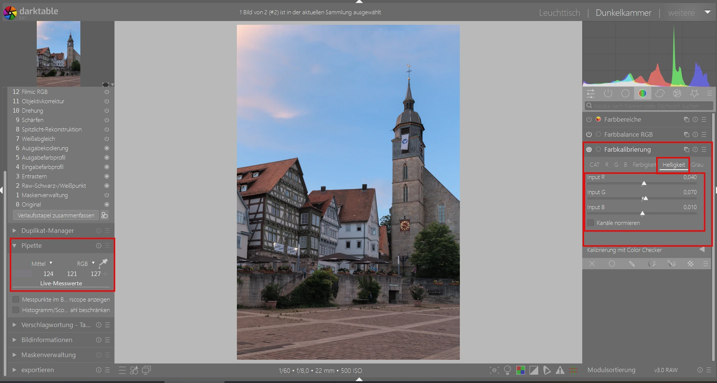Expand the exportieren panel
This screenshot has width=717, height=383.
(x=38, y=370)
